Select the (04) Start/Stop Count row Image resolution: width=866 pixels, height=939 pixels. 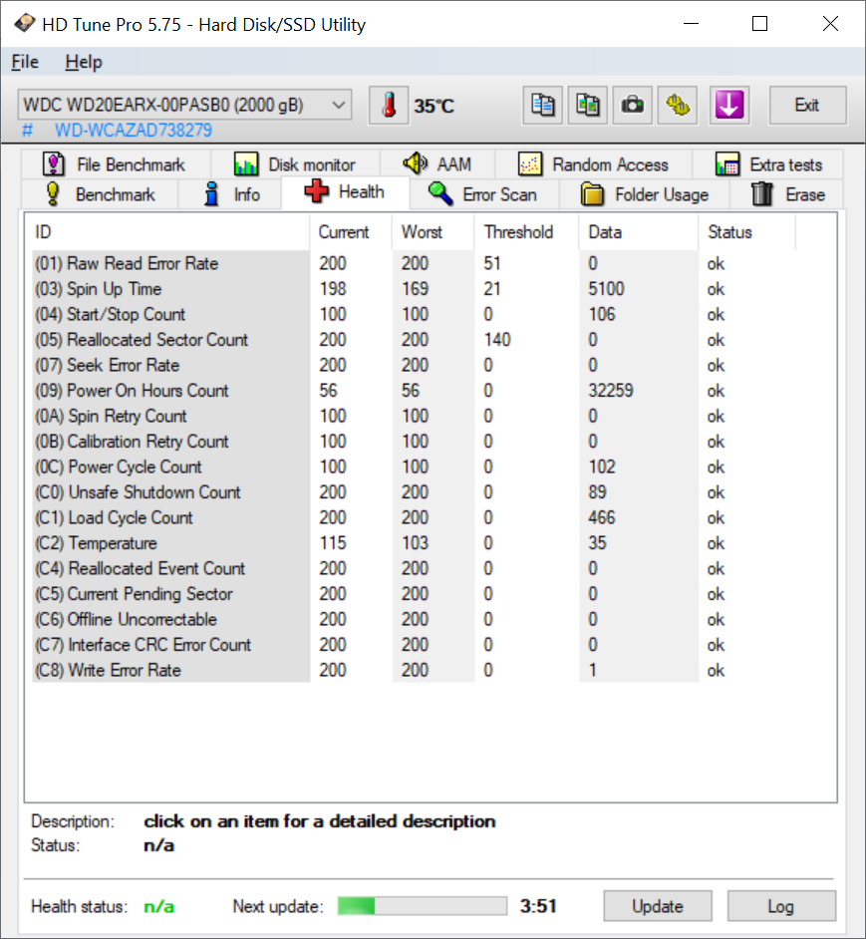(414, 314)
